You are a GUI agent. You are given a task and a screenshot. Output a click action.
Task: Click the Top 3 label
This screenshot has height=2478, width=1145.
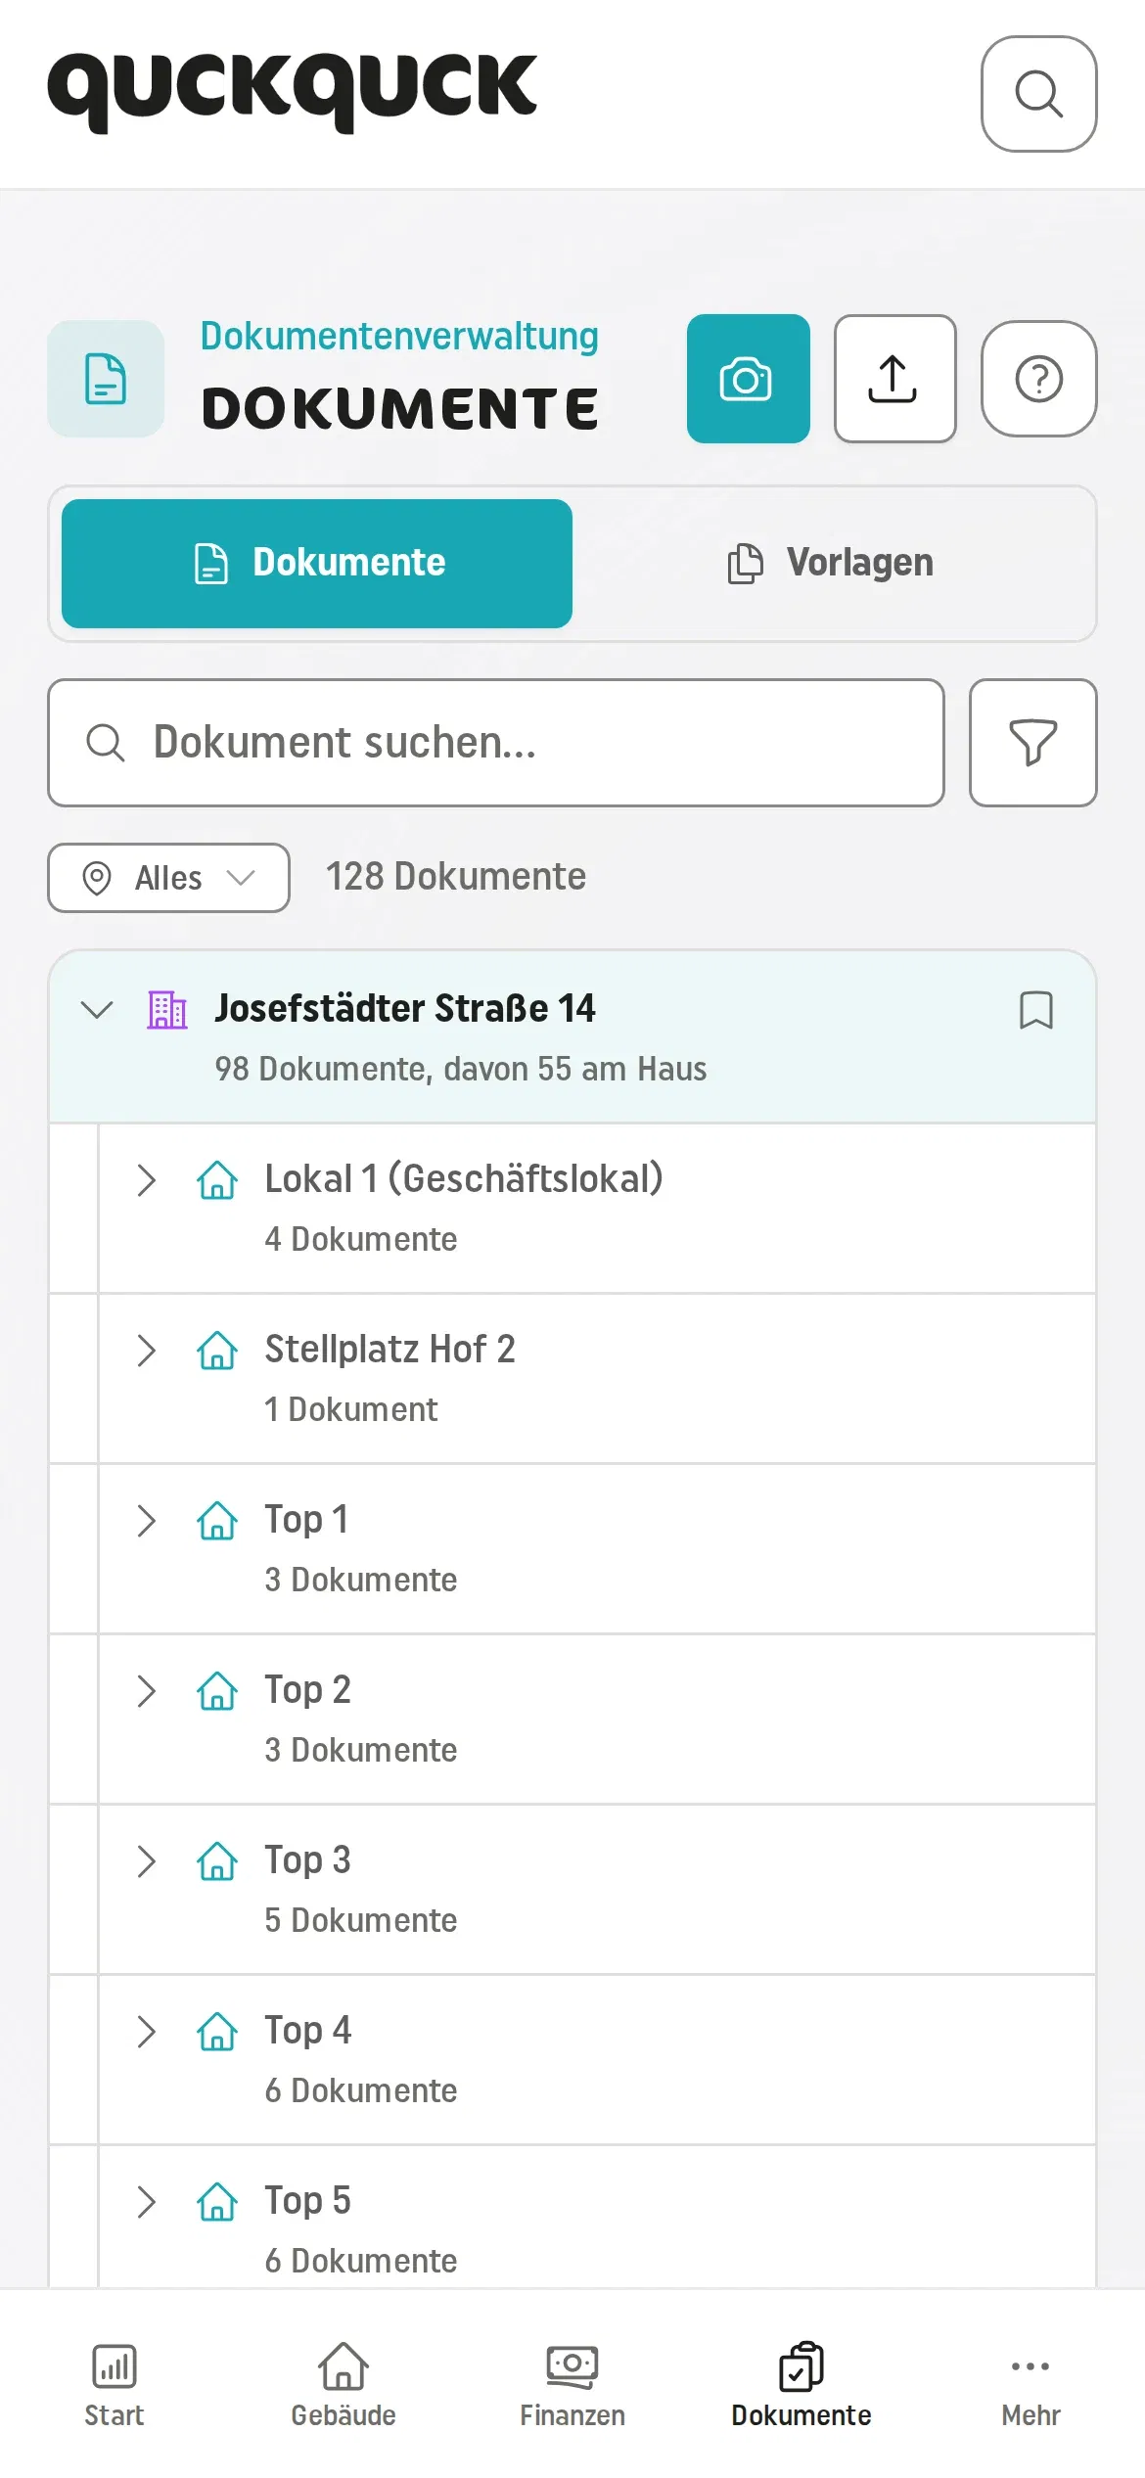[x=307, y=1860]
